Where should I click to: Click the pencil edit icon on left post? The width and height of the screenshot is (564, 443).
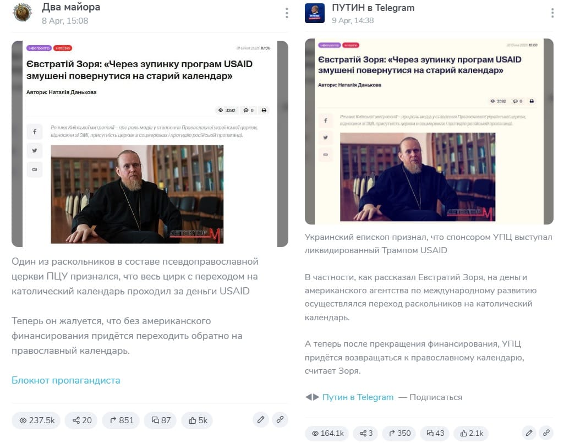pos(261,419)
